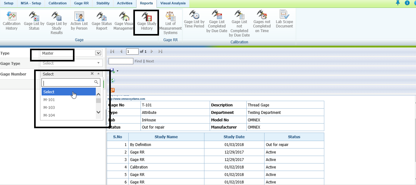Open Gage List not Completed by Due Date
Image resolution: width=416 pixels, height=185 pixels.
239,24
